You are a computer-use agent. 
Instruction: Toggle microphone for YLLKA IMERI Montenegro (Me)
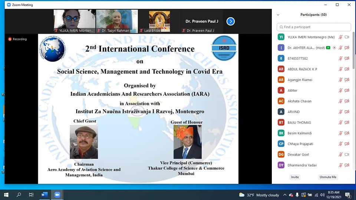pos(340,37)
